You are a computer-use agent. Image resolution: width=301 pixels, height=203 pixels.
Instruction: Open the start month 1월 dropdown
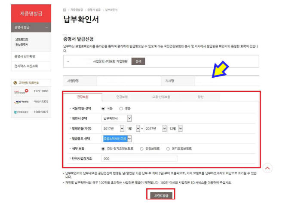tap(133, 128)
